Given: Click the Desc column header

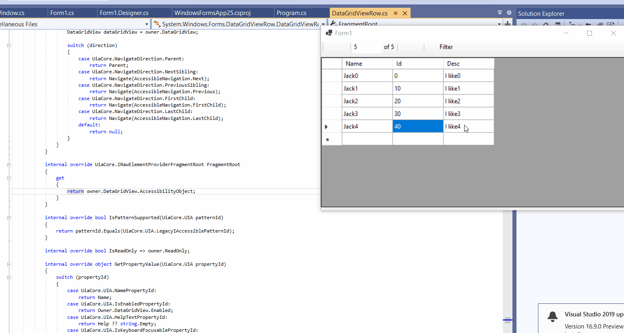Looking at the screenshot, I should (469, 64).
